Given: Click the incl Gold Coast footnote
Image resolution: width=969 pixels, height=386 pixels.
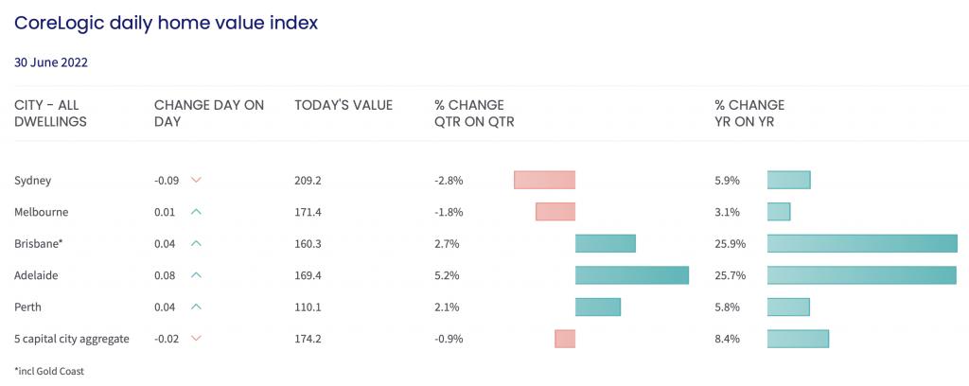Looking at the screenshot, I should pos(49,371).
